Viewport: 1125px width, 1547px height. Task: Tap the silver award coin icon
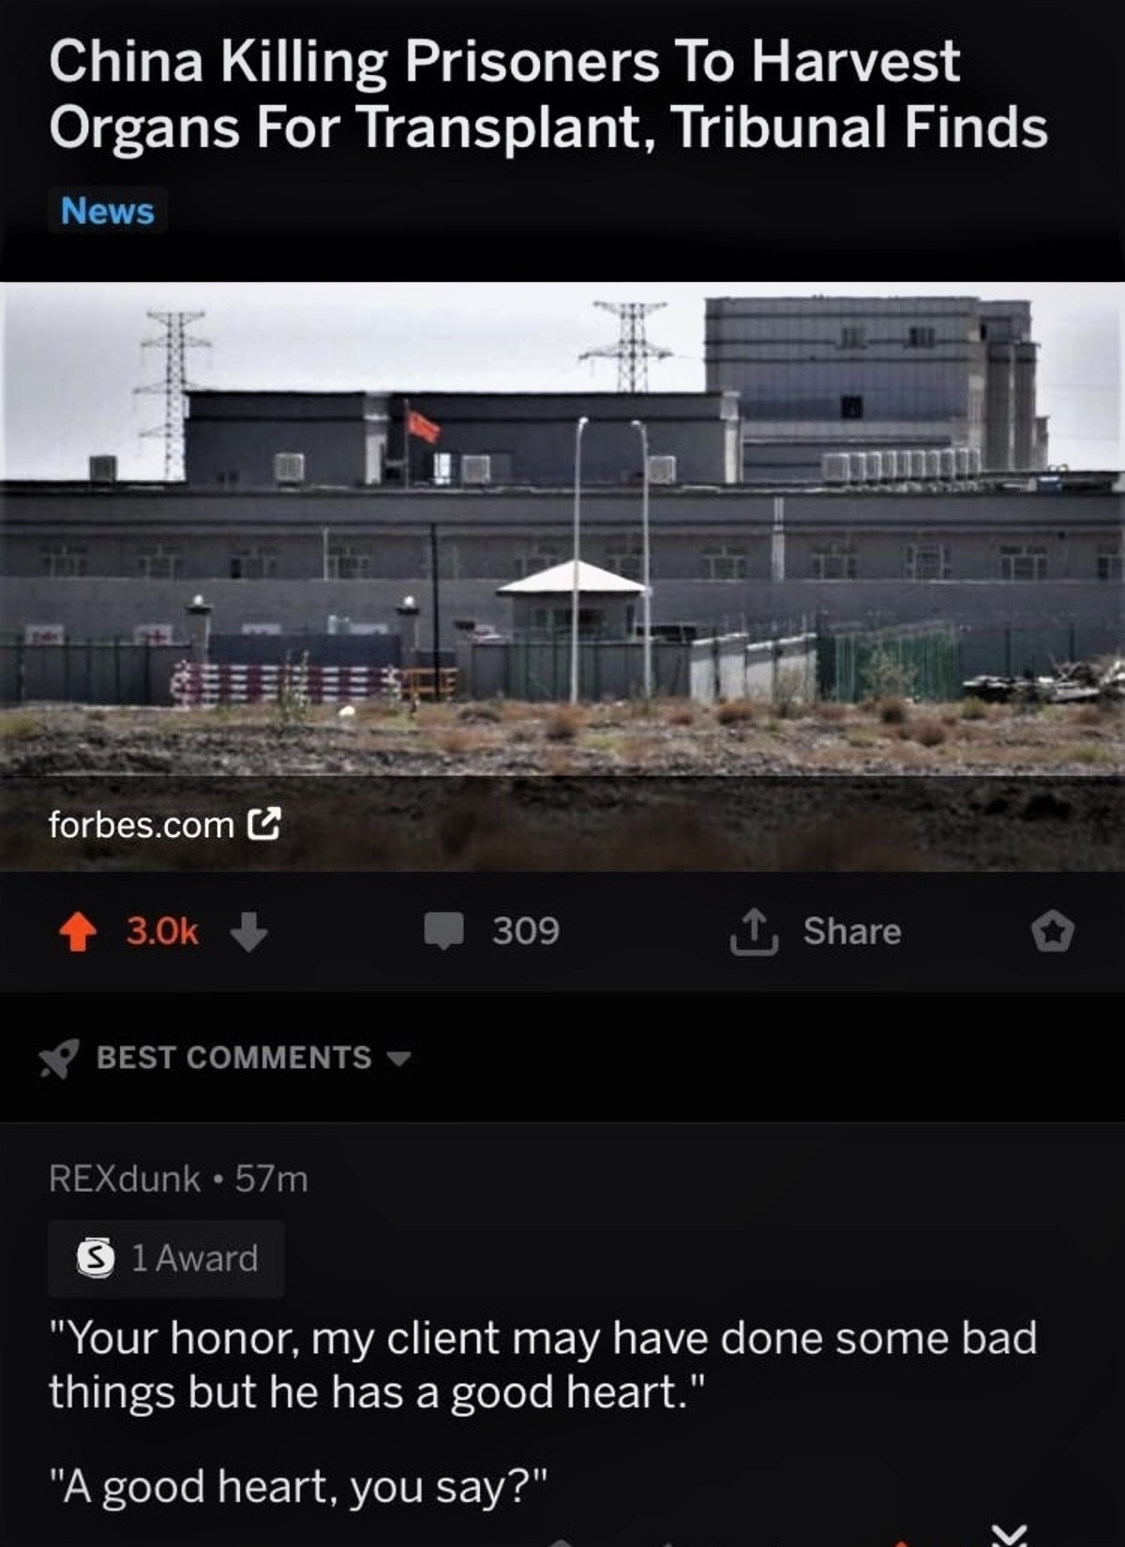point(96,1257)
